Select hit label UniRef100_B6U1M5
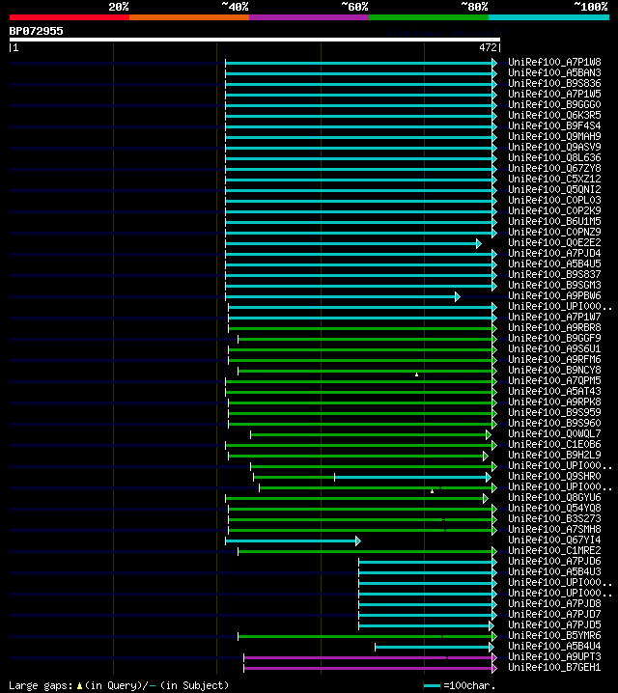The width and height of the screenshot is (618, 693). pos(554,221)
